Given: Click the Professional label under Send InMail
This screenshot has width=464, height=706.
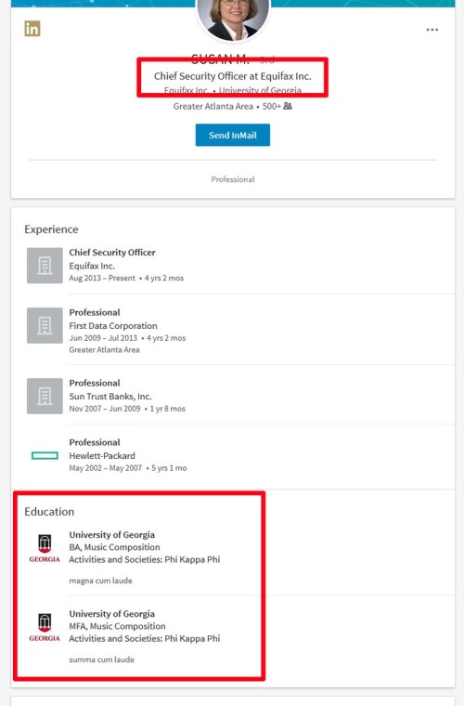Looking at the screenshot, I should click(x=233, y=179).
